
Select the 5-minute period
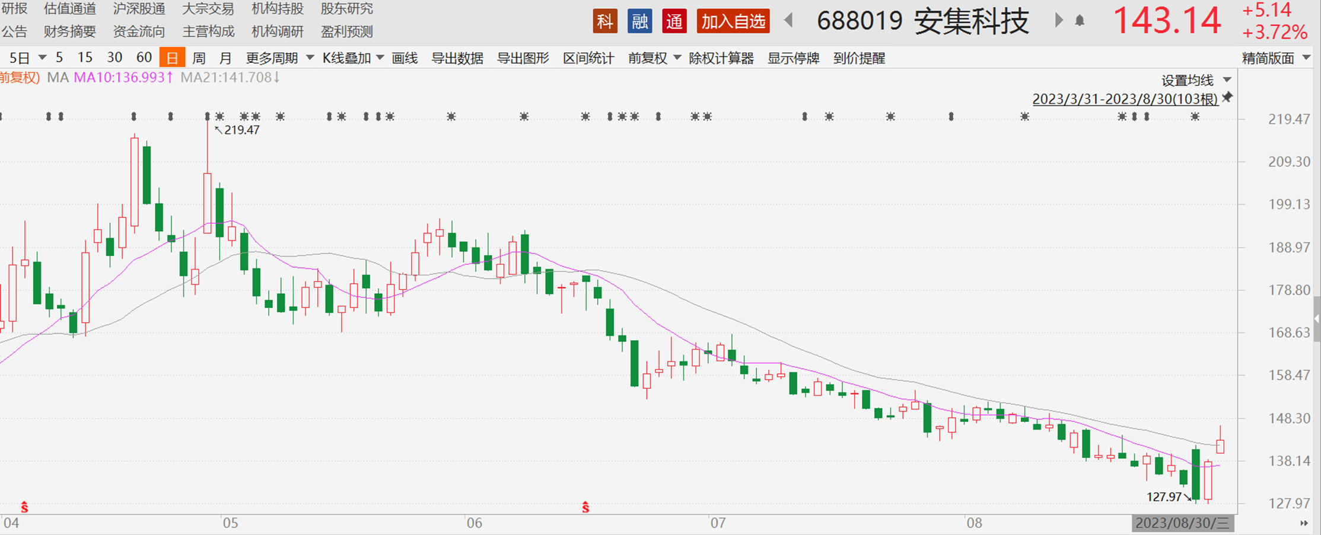pos(59,58)
